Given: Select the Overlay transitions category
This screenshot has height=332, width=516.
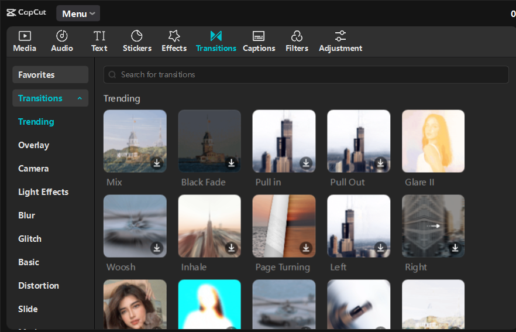Looking at the screenshot, I should click(33, 145).
